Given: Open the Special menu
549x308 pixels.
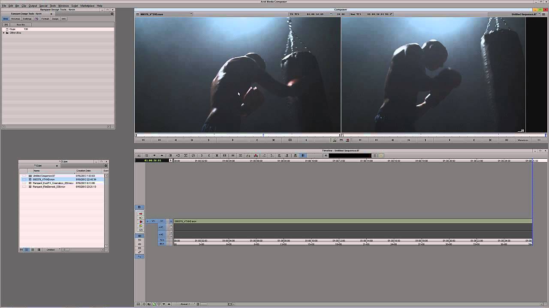Looking at the screenshot, I should click(43, 6).
